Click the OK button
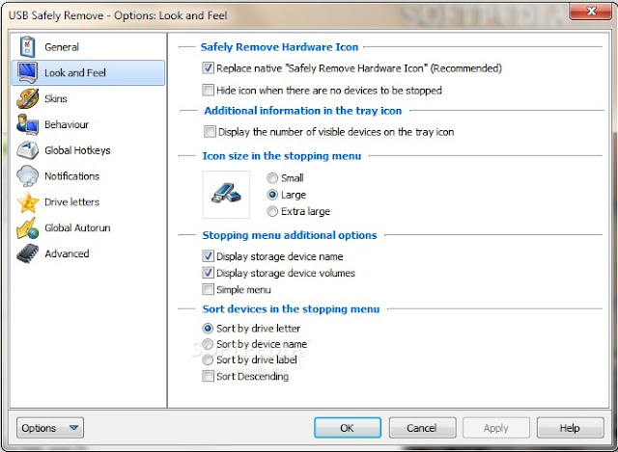 [348, 428]
